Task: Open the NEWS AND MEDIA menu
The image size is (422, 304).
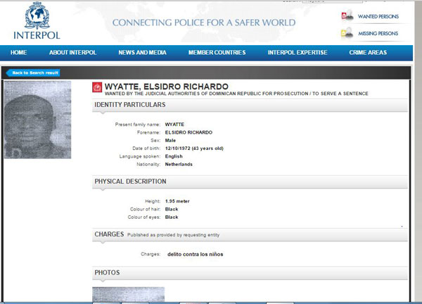Action: tap(142, 53)
